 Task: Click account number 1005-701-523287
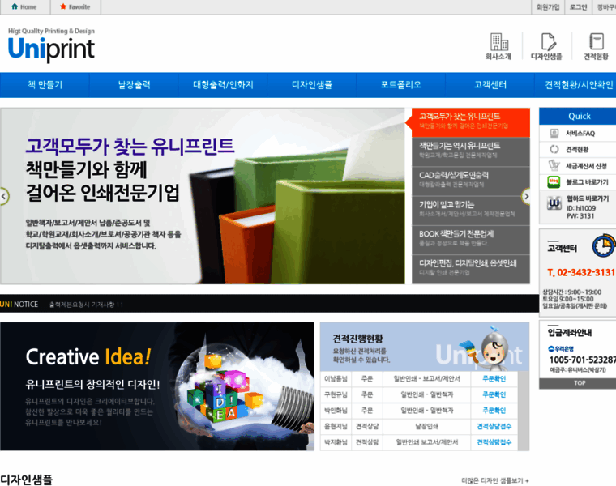coord(582,360)
